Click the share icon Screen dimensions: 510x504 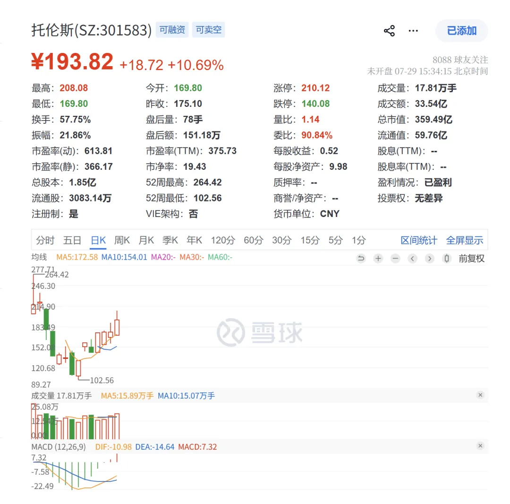coord(389,31)
